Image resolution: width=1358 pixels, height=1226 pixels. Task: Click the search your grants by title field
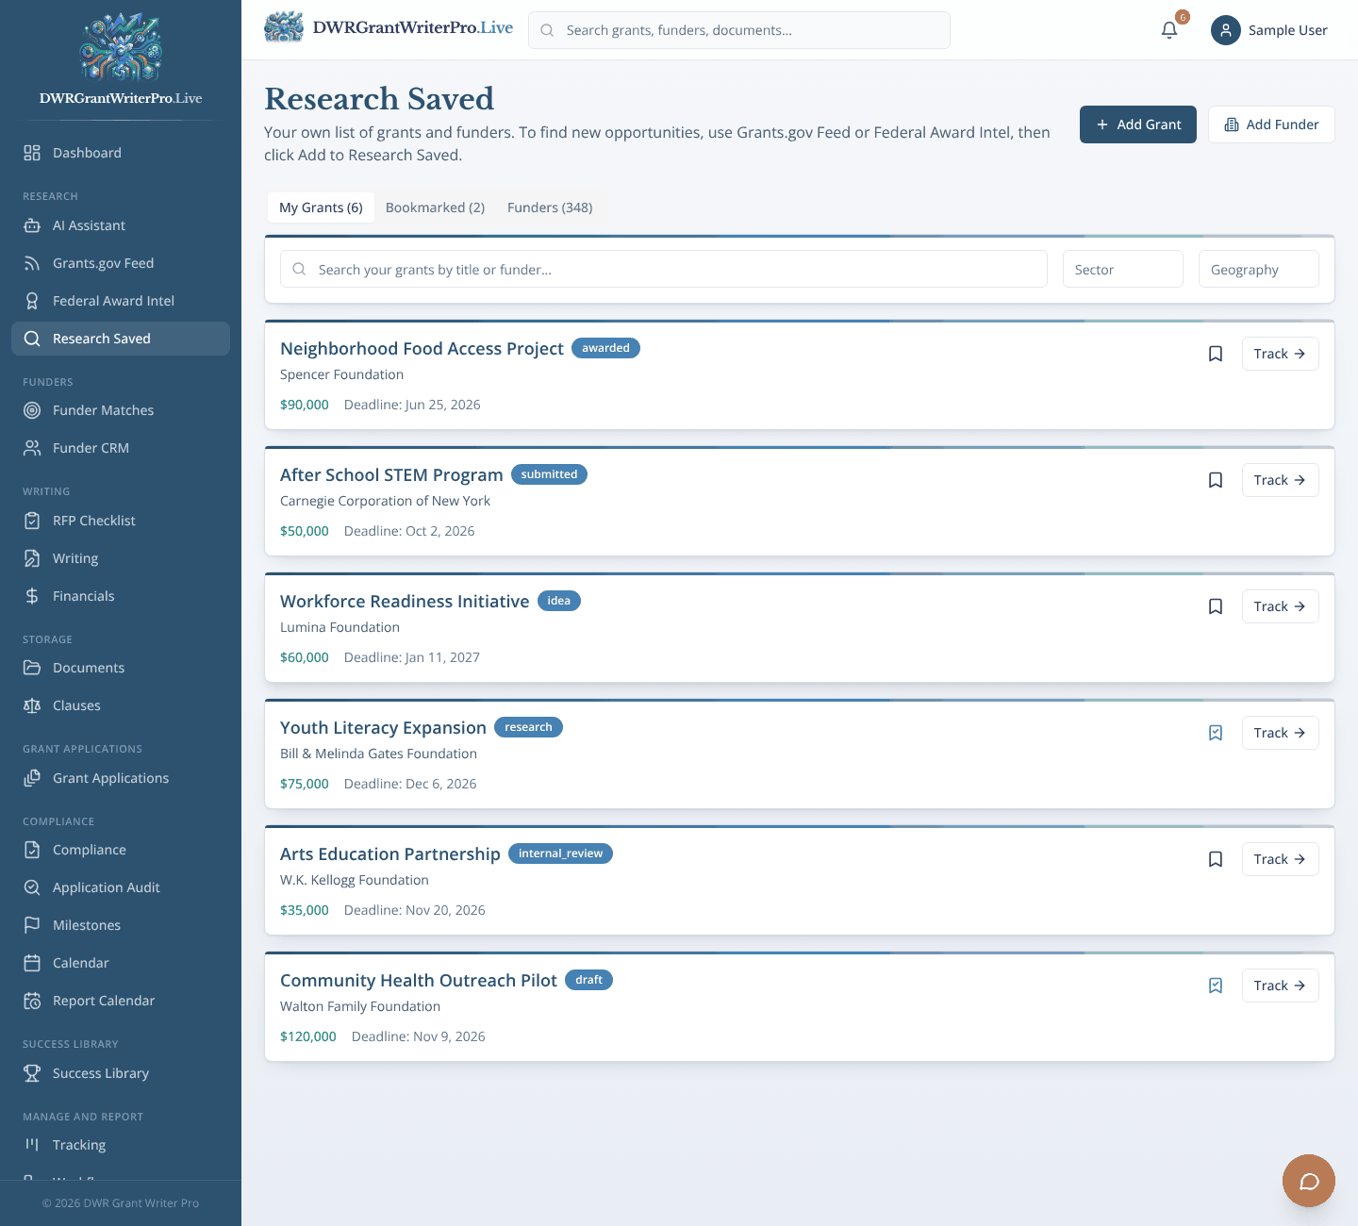664,269
